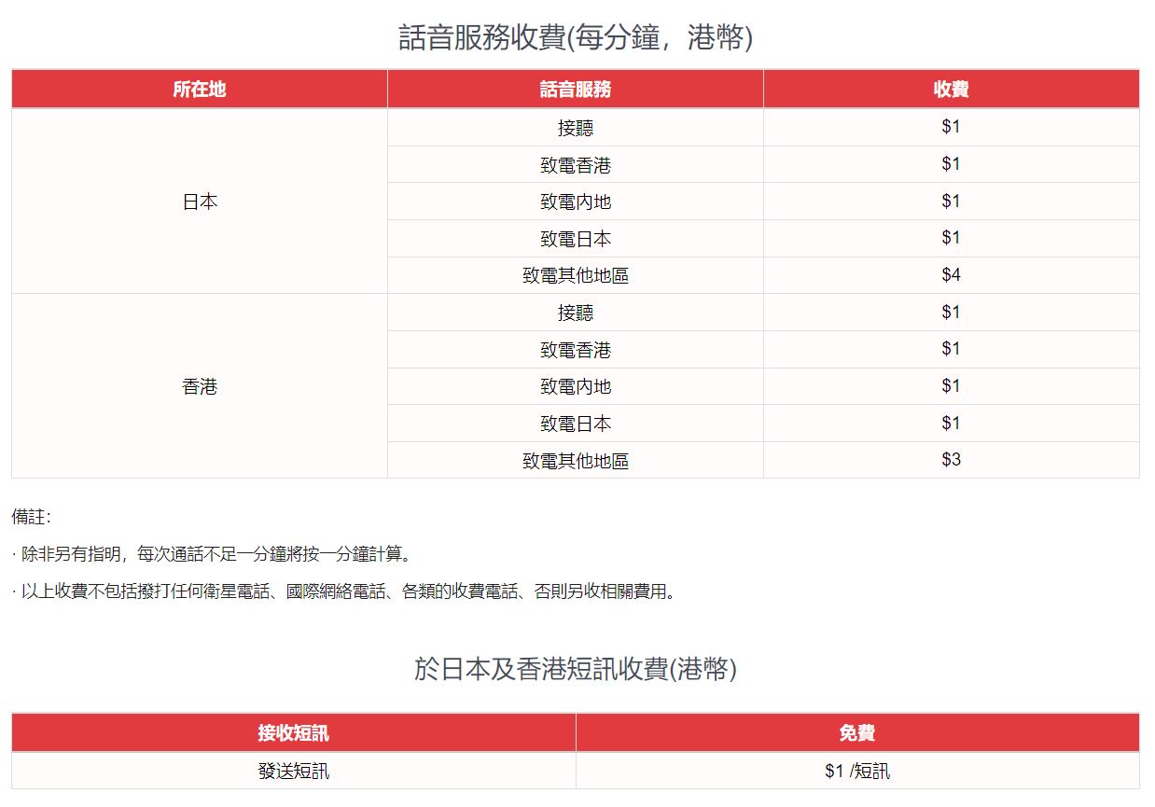This screenshot has width=1155, height=807.
Task: Click the $4 charge cell
Action: click(x=951, y=275)
